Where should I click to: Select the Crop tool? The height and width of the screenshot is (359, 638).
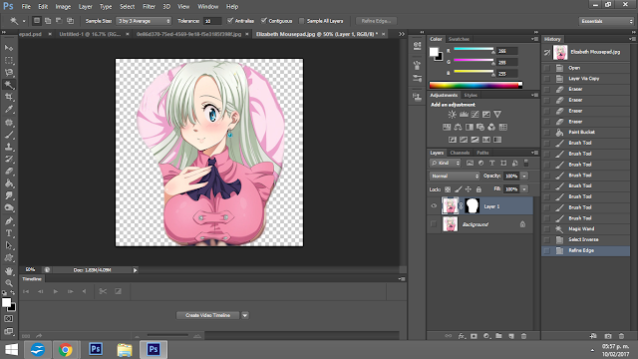pos(9,97)
